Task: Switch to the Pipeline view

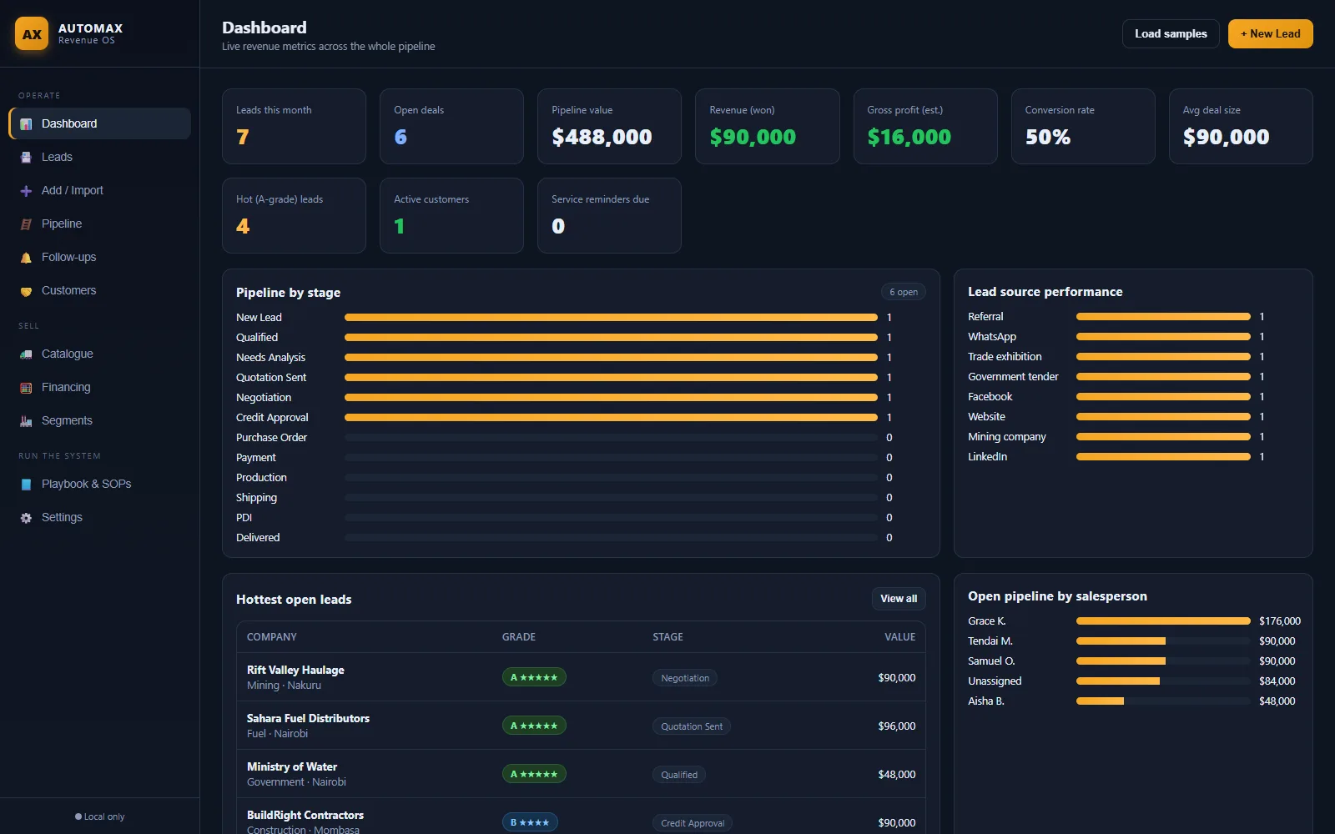Action: (x=99, y=224)
